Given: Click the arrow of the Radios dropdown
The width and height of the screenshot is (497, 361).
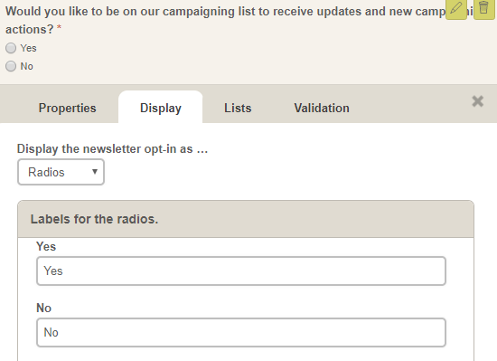Looking at the screenshot, I should coord(95,172).
